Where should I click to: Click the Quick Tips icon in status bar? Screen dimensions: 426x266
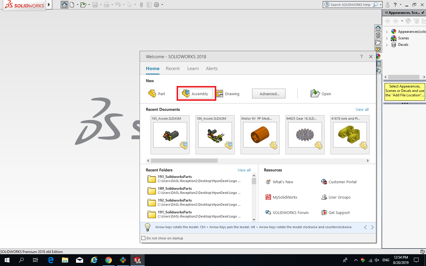[423, 252]
